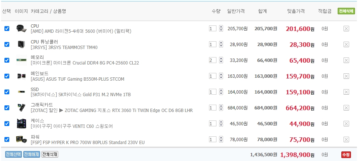Open the 아이구주 VENTI C60 case thumbnail
This screenshot has width=358, height=161.
coord(21,124)
